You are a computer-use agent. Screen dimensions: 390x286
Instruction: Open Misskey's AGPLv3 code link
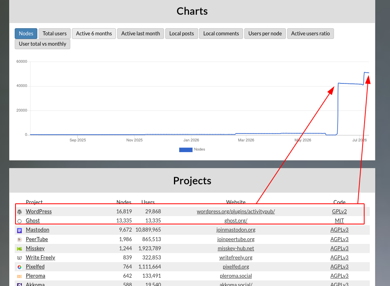coord(339,248)
